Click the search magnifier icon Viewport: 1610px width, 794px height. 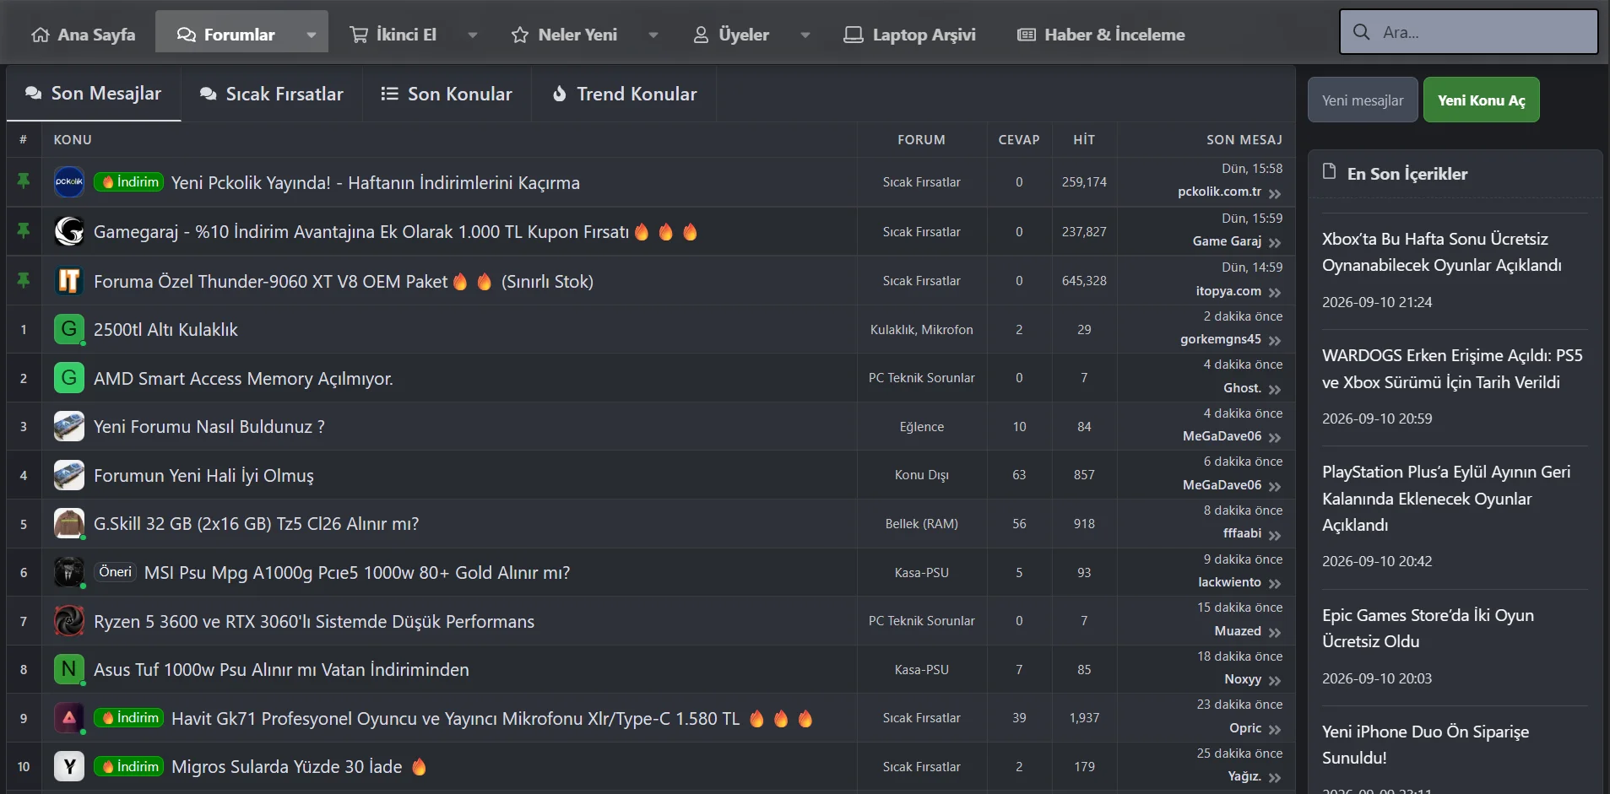(x=1361, y=32)
